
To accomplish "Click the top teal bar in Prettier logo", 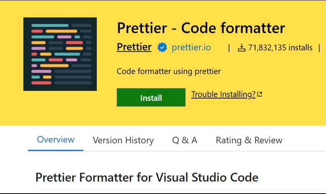I will (x=50, y=25).
